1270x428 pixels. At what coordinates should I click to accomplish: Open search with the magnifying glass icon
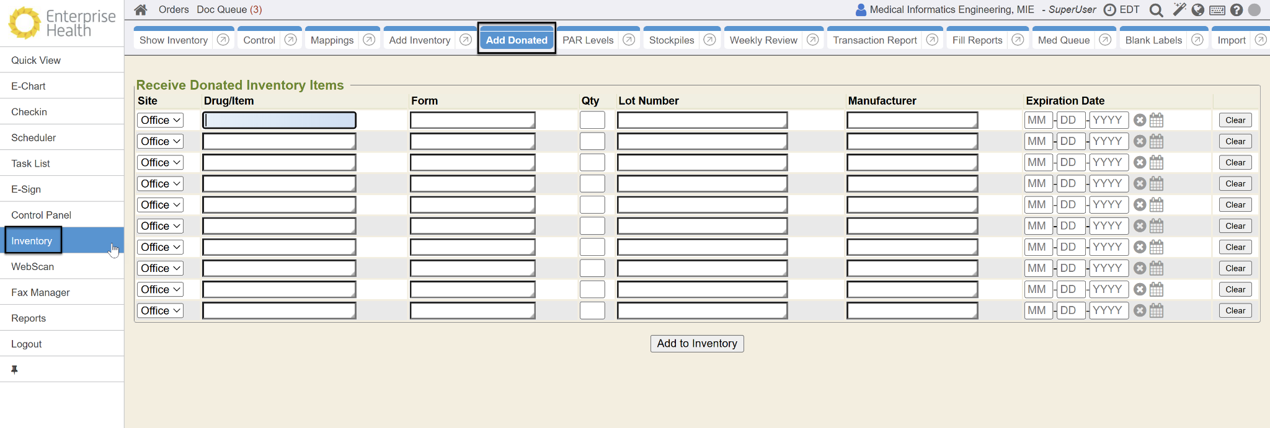pyautogui.click(x=1156, y=10)
